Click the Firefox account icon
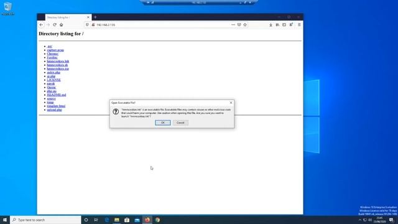398x224 pixels. (291, 25)
